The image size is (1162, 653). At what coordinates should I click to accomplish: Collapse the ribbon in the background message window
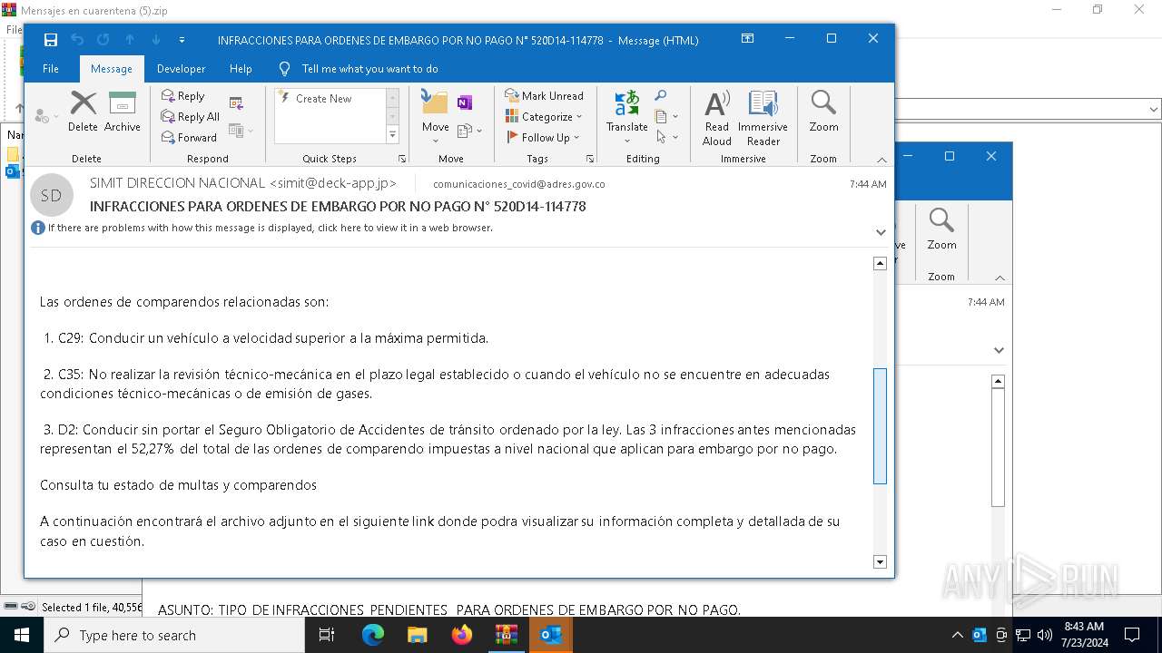1000,278
